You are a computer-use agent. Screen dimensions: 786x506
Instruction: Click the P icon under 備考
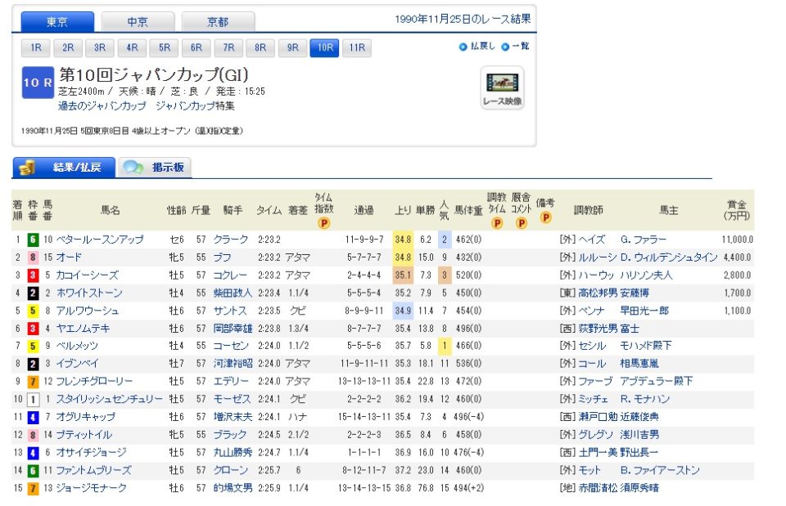[545, 217]
